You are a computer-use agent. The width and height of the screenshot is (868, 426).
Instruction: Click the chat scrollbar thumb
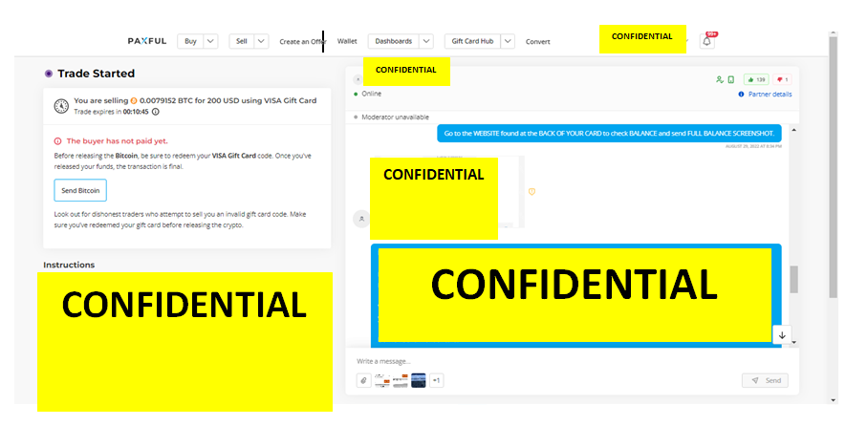point(794,280)
